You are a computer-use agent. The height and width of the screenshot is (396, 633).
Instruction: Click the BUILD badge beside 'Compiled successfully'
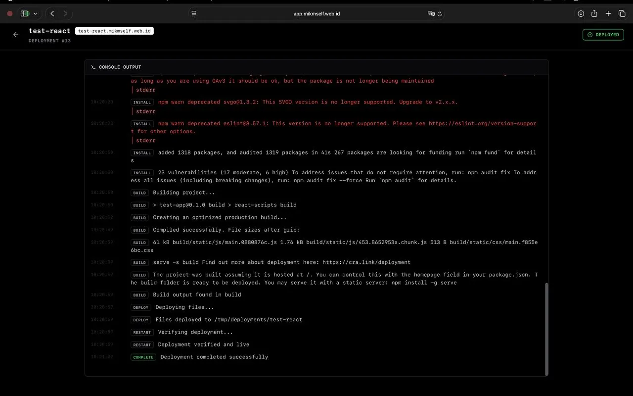tap(139, 230)
